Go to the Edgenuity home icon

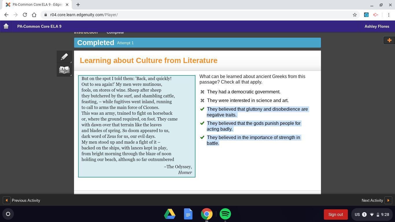pyautogui.click(x=6, y=26)
